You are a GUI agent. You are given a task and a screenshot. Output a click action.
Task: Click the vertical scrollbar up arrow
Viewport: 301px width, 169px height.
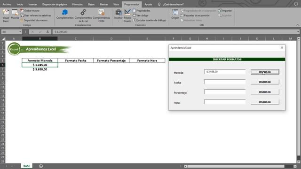pyautogui.click(x=299, y=38)
